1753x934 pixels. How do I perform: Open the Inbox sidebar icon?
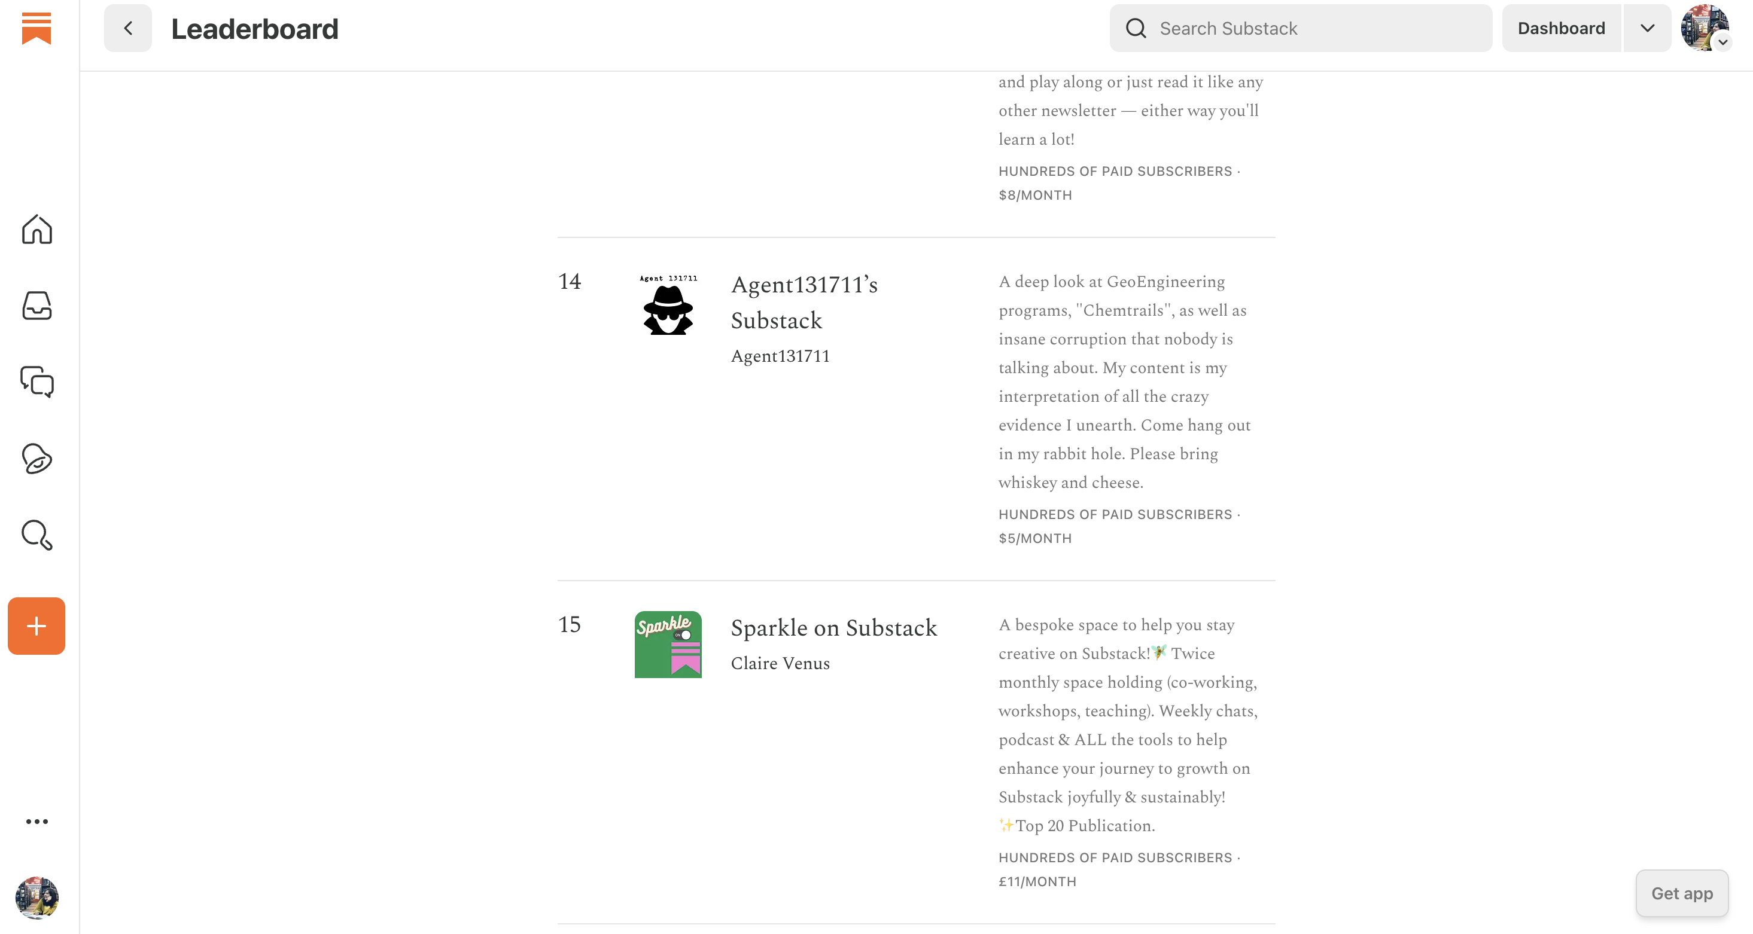(36, 306)
